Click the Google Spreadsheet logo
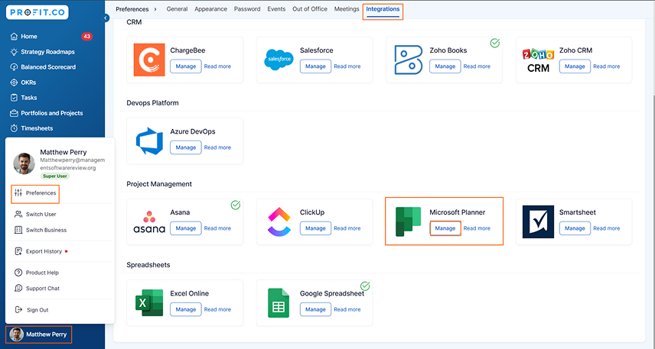This screenshot has height=349, width=655. click(279, 303)
